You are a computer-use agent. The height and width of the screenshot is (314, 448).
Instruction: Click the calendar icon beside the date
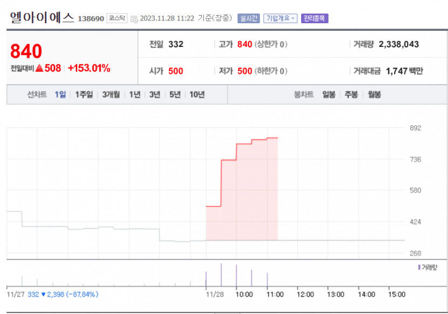[x=134, y=19]
